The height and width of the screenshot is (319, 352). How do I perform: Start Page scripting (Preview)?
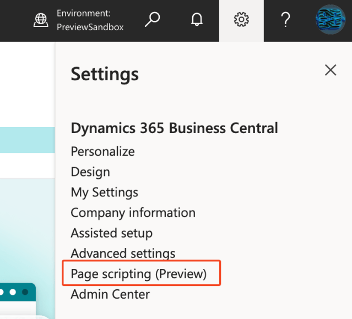tap(138, 274)
